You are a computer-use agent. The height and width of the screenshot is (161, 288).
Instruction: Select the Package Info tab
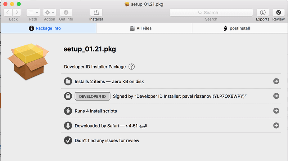pyautogui.click(x=48, y=28)
